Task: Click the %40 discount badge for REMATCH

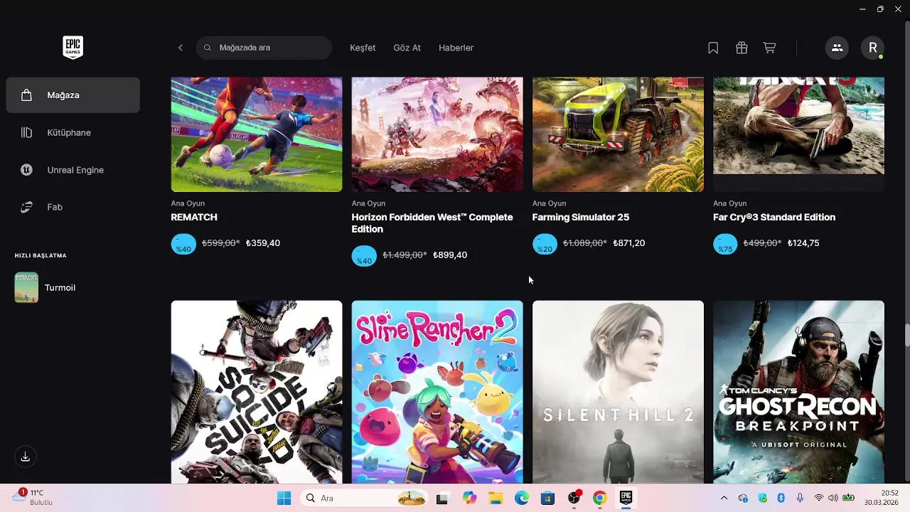Action: coord(183,245)
